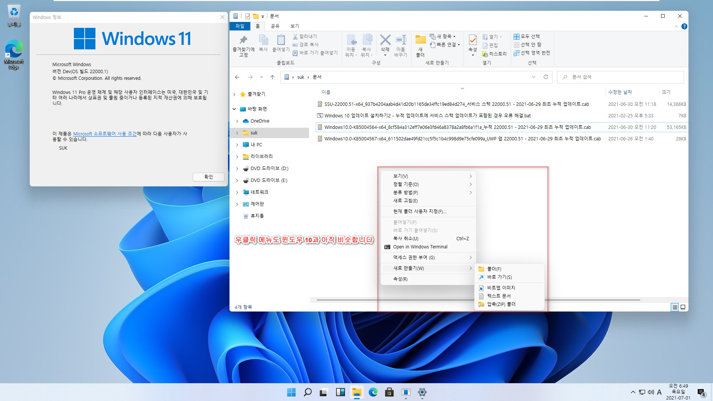This screenshot has height=401, width=713.
Task: Open Settings gear on taskbar
Action: point(422,392)
